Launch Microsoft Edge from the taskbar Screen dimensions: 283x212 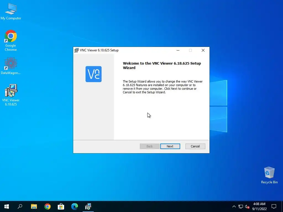(x=75, y=206)
